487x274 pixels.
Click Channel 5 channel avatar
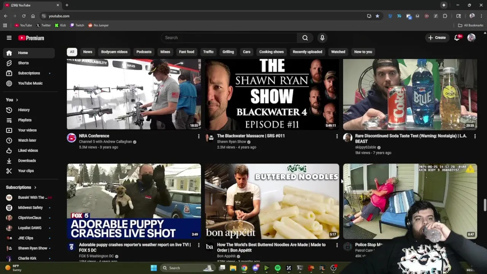(72, 138)
